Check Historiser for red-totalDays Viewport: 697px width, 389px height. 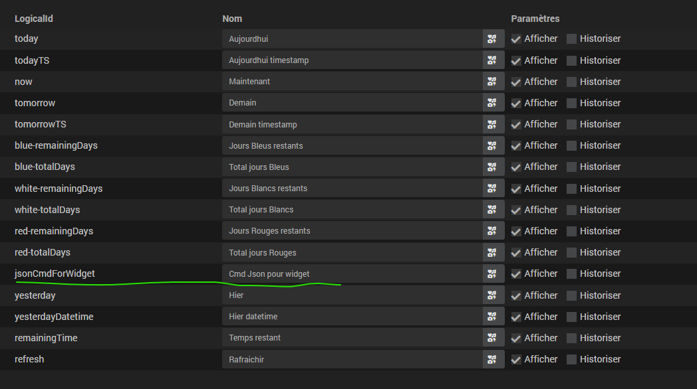click(x=571, y=252)
